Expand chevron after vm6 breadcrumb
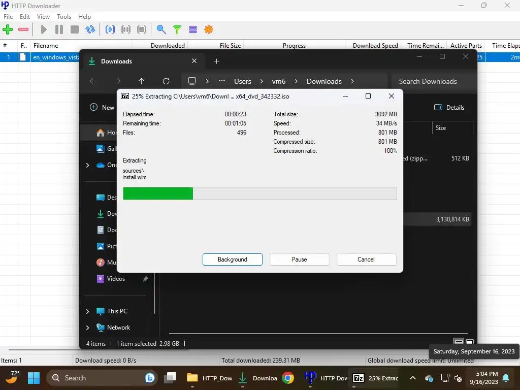This screenshot has width=520, height=390. 296,81
